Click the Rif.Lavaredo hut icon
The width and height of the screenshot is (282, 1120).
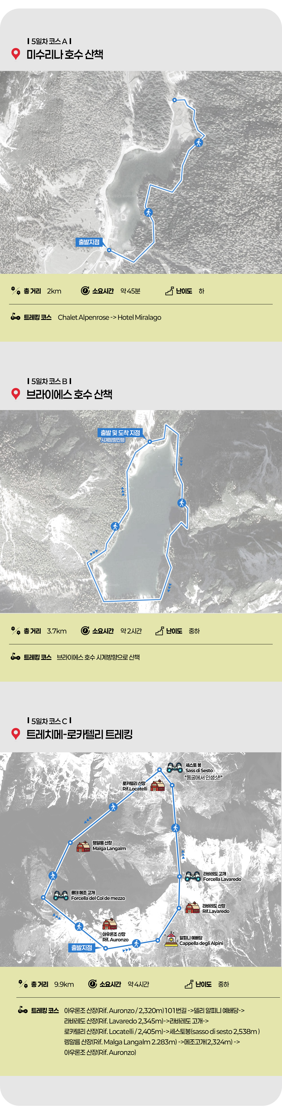[x=193, y=908]
